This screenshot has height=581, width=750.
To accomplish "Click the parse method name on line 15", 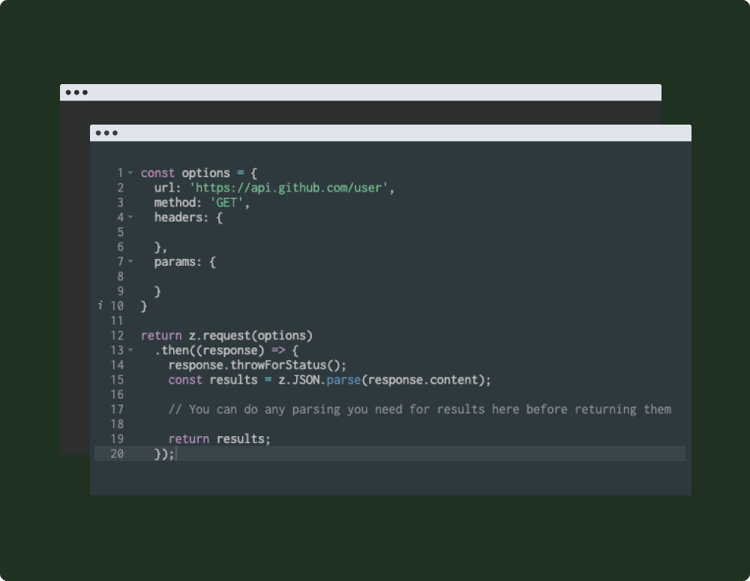I will 343,380.
